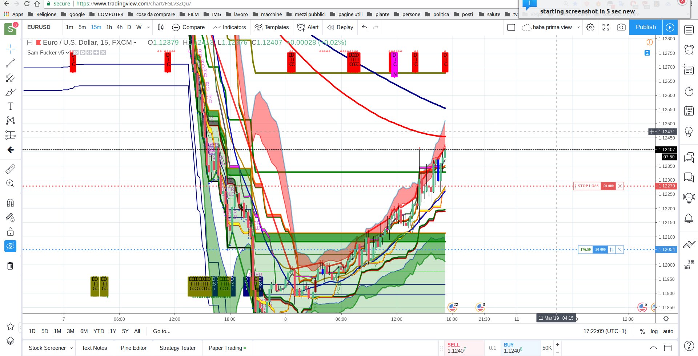Open the alerts clock panel

click(689, 50)
